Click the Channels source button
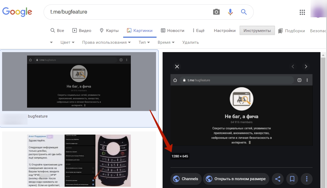 coord(186,179)
